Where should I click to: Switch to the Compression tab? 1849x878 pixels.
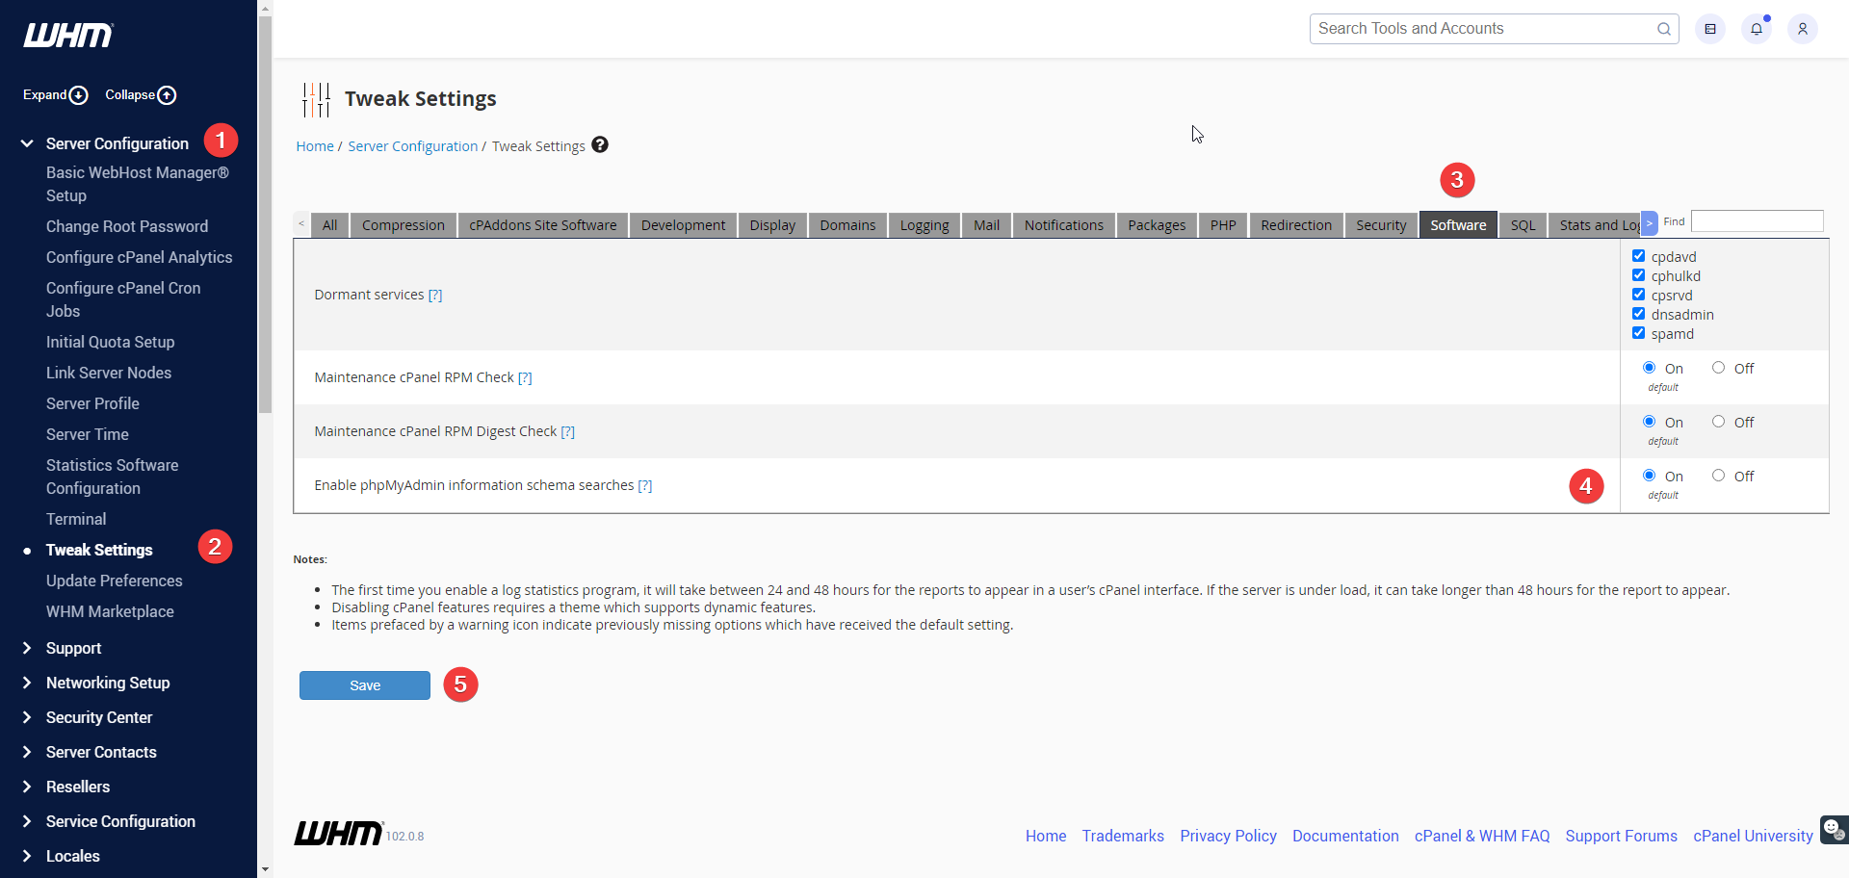(x=404, y=225)
